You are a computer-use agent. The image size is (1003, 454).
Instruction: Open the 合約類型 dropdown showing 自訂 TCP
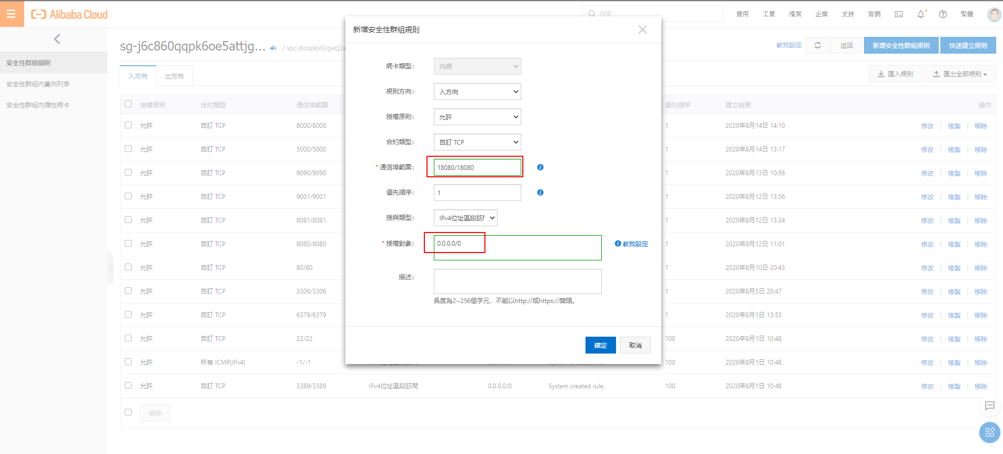[x=478, y=142]
